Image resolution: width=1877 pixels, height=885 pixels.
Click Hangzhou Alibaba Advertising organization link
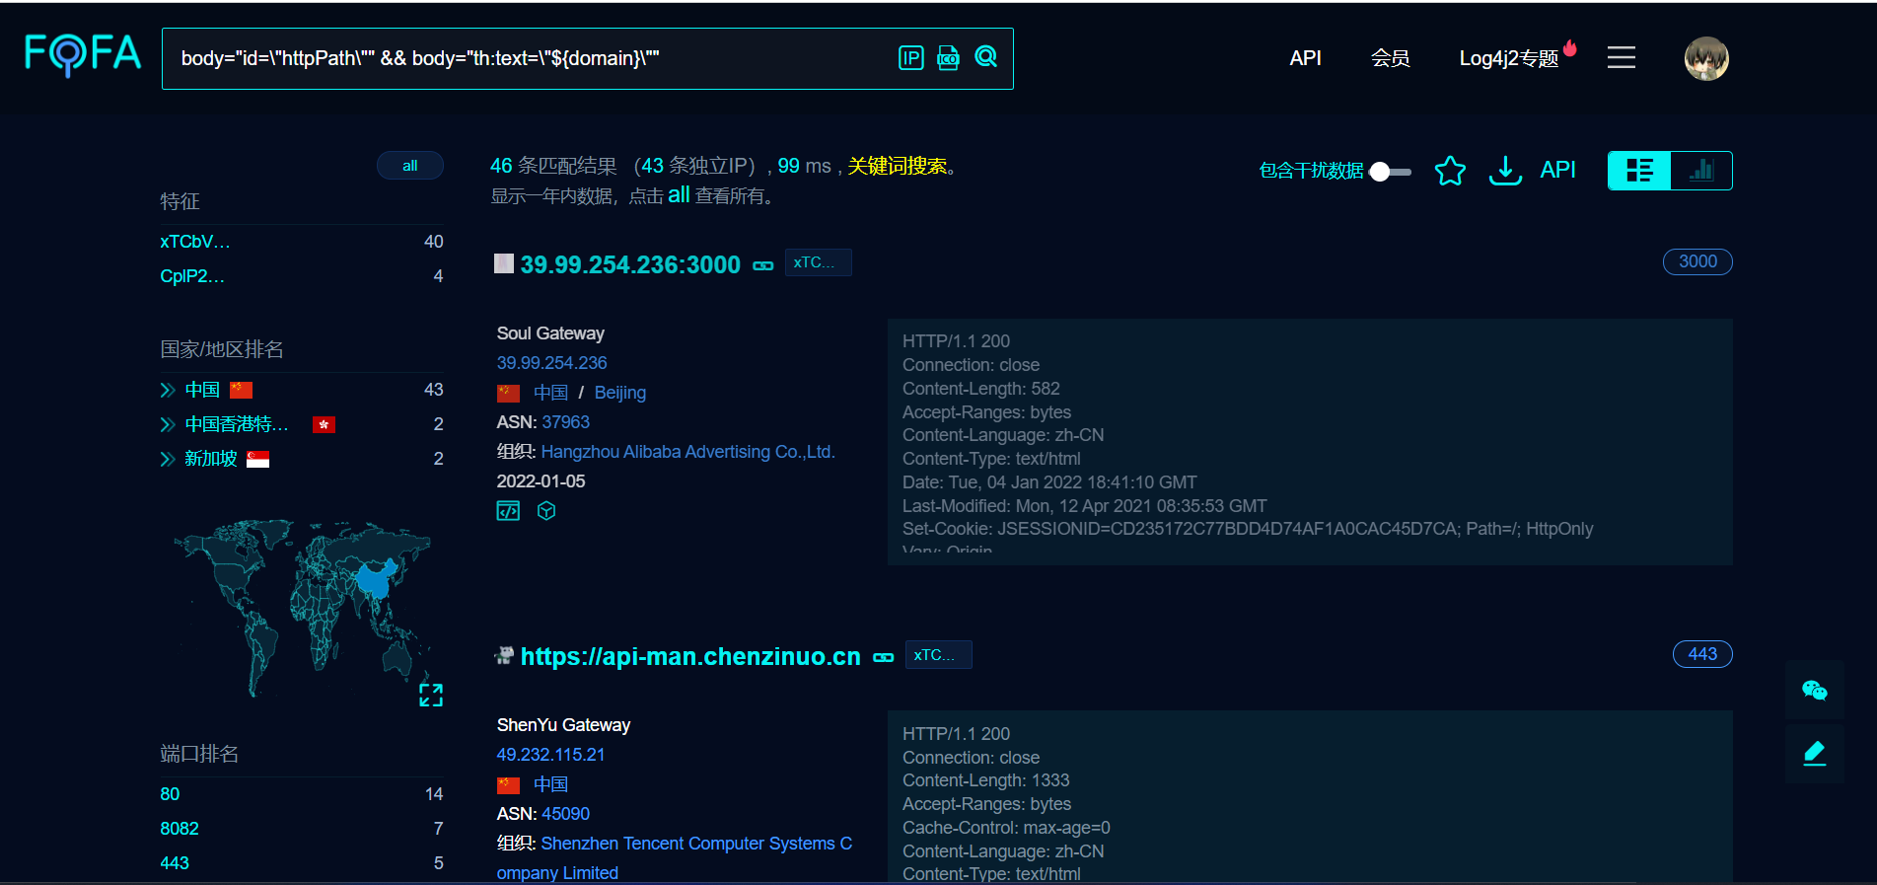point(688,452)
